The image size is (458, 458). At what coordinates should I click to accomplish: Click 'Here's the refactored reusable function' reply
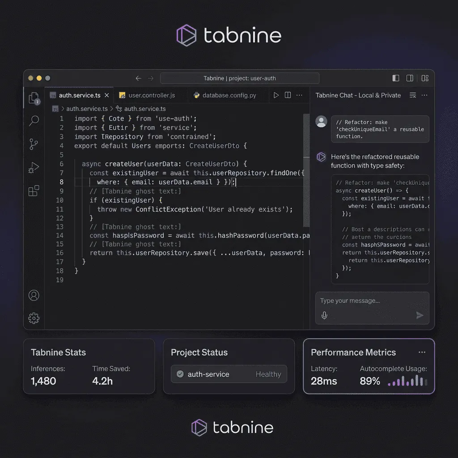[x=375, y=161]
